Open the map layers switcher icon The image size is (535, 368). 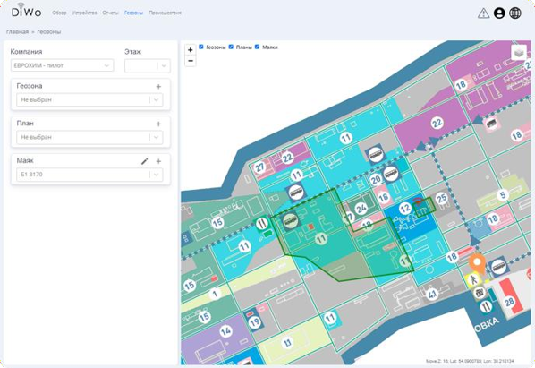point(519,53)
